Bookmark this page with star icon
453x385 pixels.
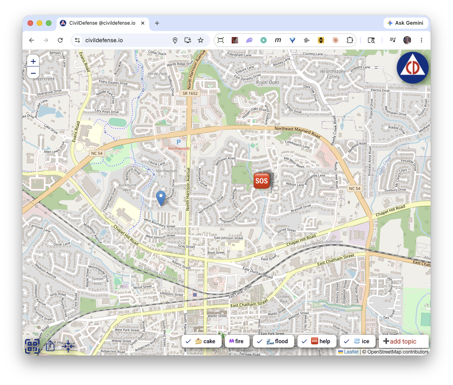click(x=201, y=40)
